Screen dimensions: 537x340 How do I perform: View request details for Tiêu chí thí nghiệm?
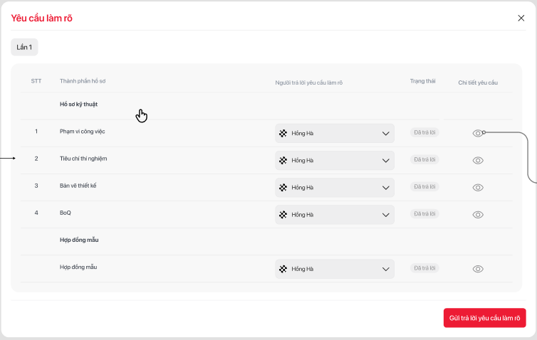[x=478, y=160]
